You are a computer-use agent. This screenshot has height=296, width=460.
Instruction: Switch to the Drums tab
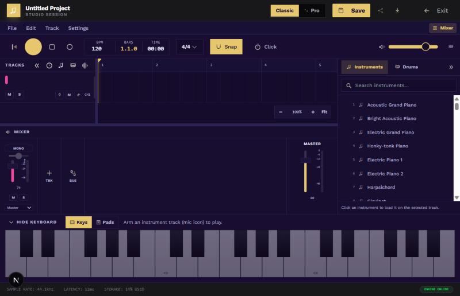pos(407,67)
